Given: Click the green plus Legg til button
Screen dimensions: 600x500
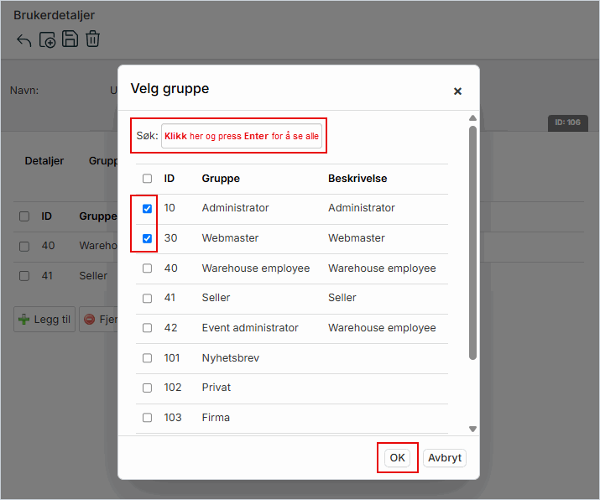Looking at the screenshot, I should pos(44,320).
